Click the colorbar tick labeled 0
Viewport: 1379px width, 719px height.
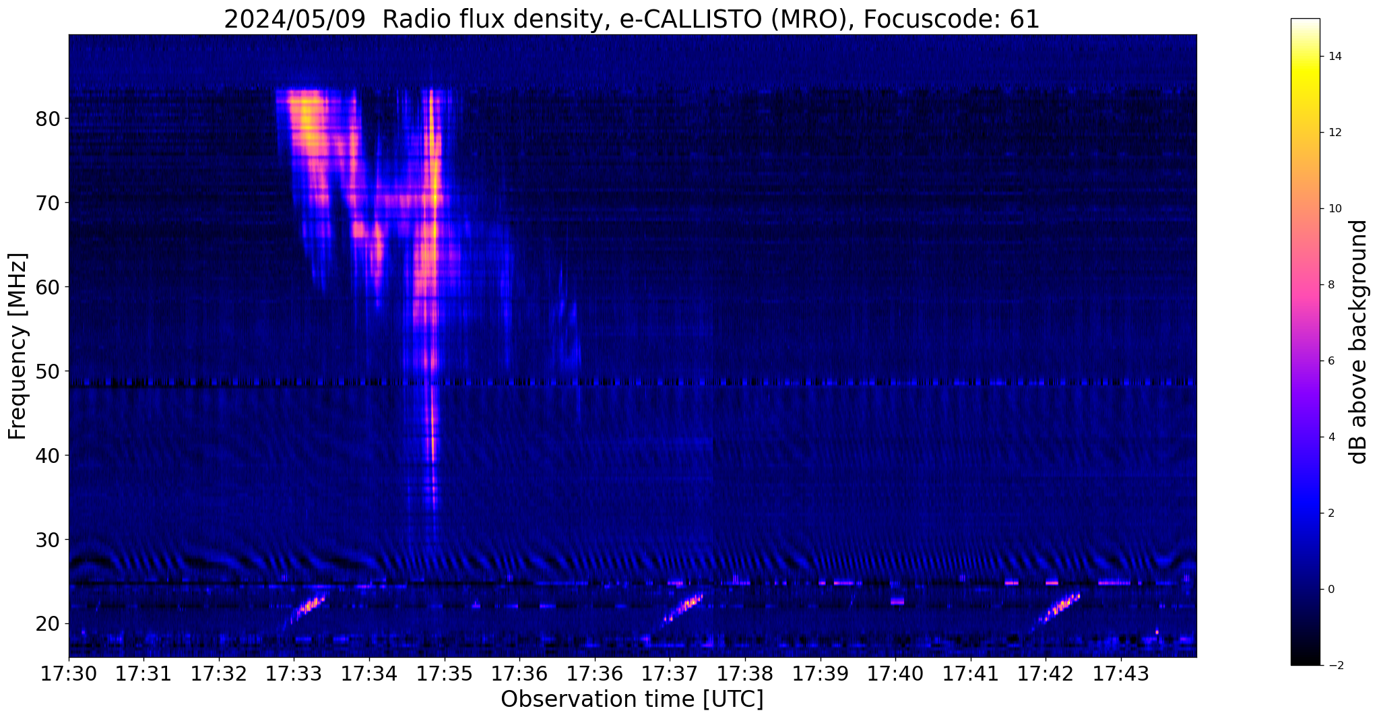click(x=1330, y=590)
